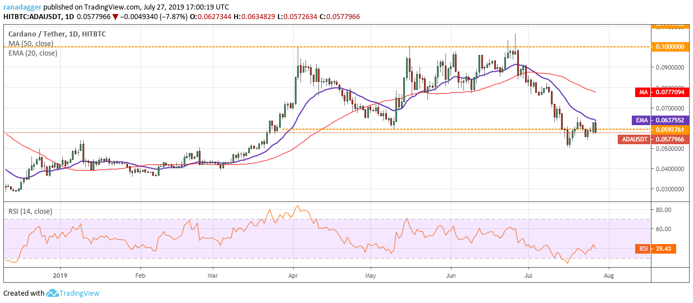Click the 'Created with TradingView' link

point(50,293)
